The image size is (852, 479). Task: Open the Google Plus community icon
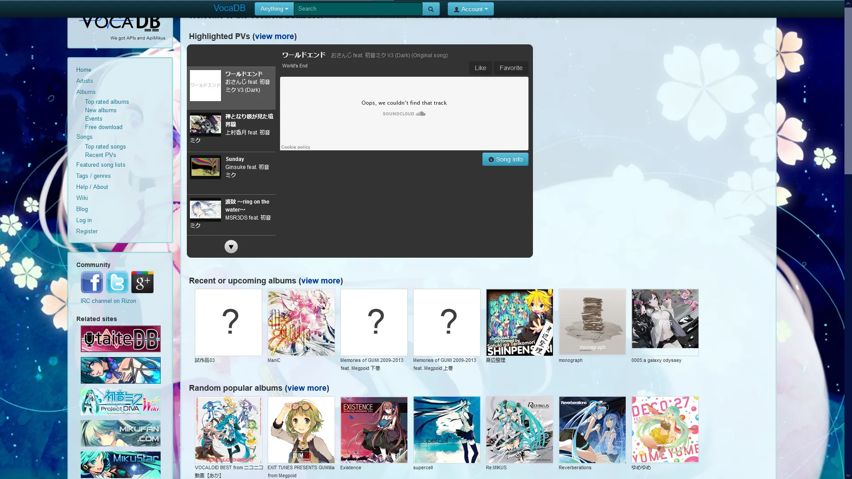pyautogui.click(x=142, y=282)
